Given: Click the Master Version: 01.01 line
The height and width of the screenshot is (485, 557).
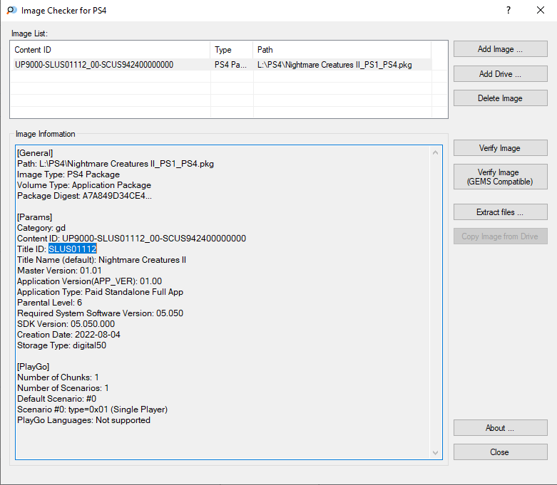Looking at the screenshot, I should pyautogui.click(x=59, y=271).
